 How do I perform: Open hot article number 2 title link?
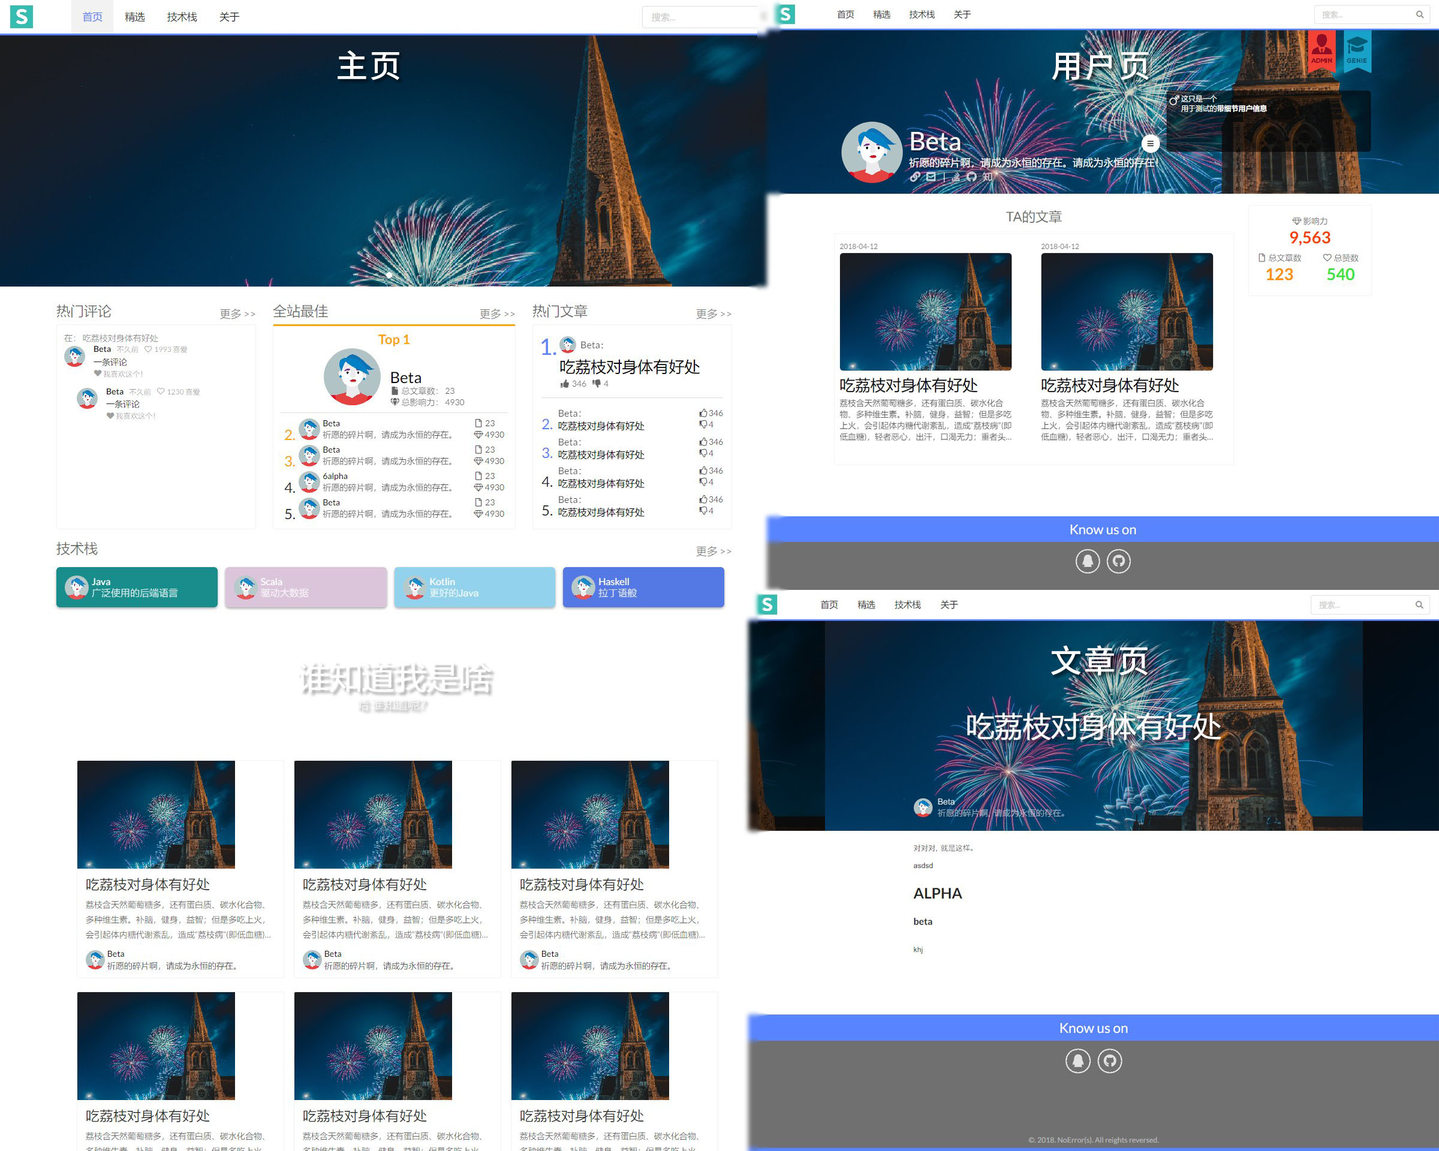[x=601, y=426]
